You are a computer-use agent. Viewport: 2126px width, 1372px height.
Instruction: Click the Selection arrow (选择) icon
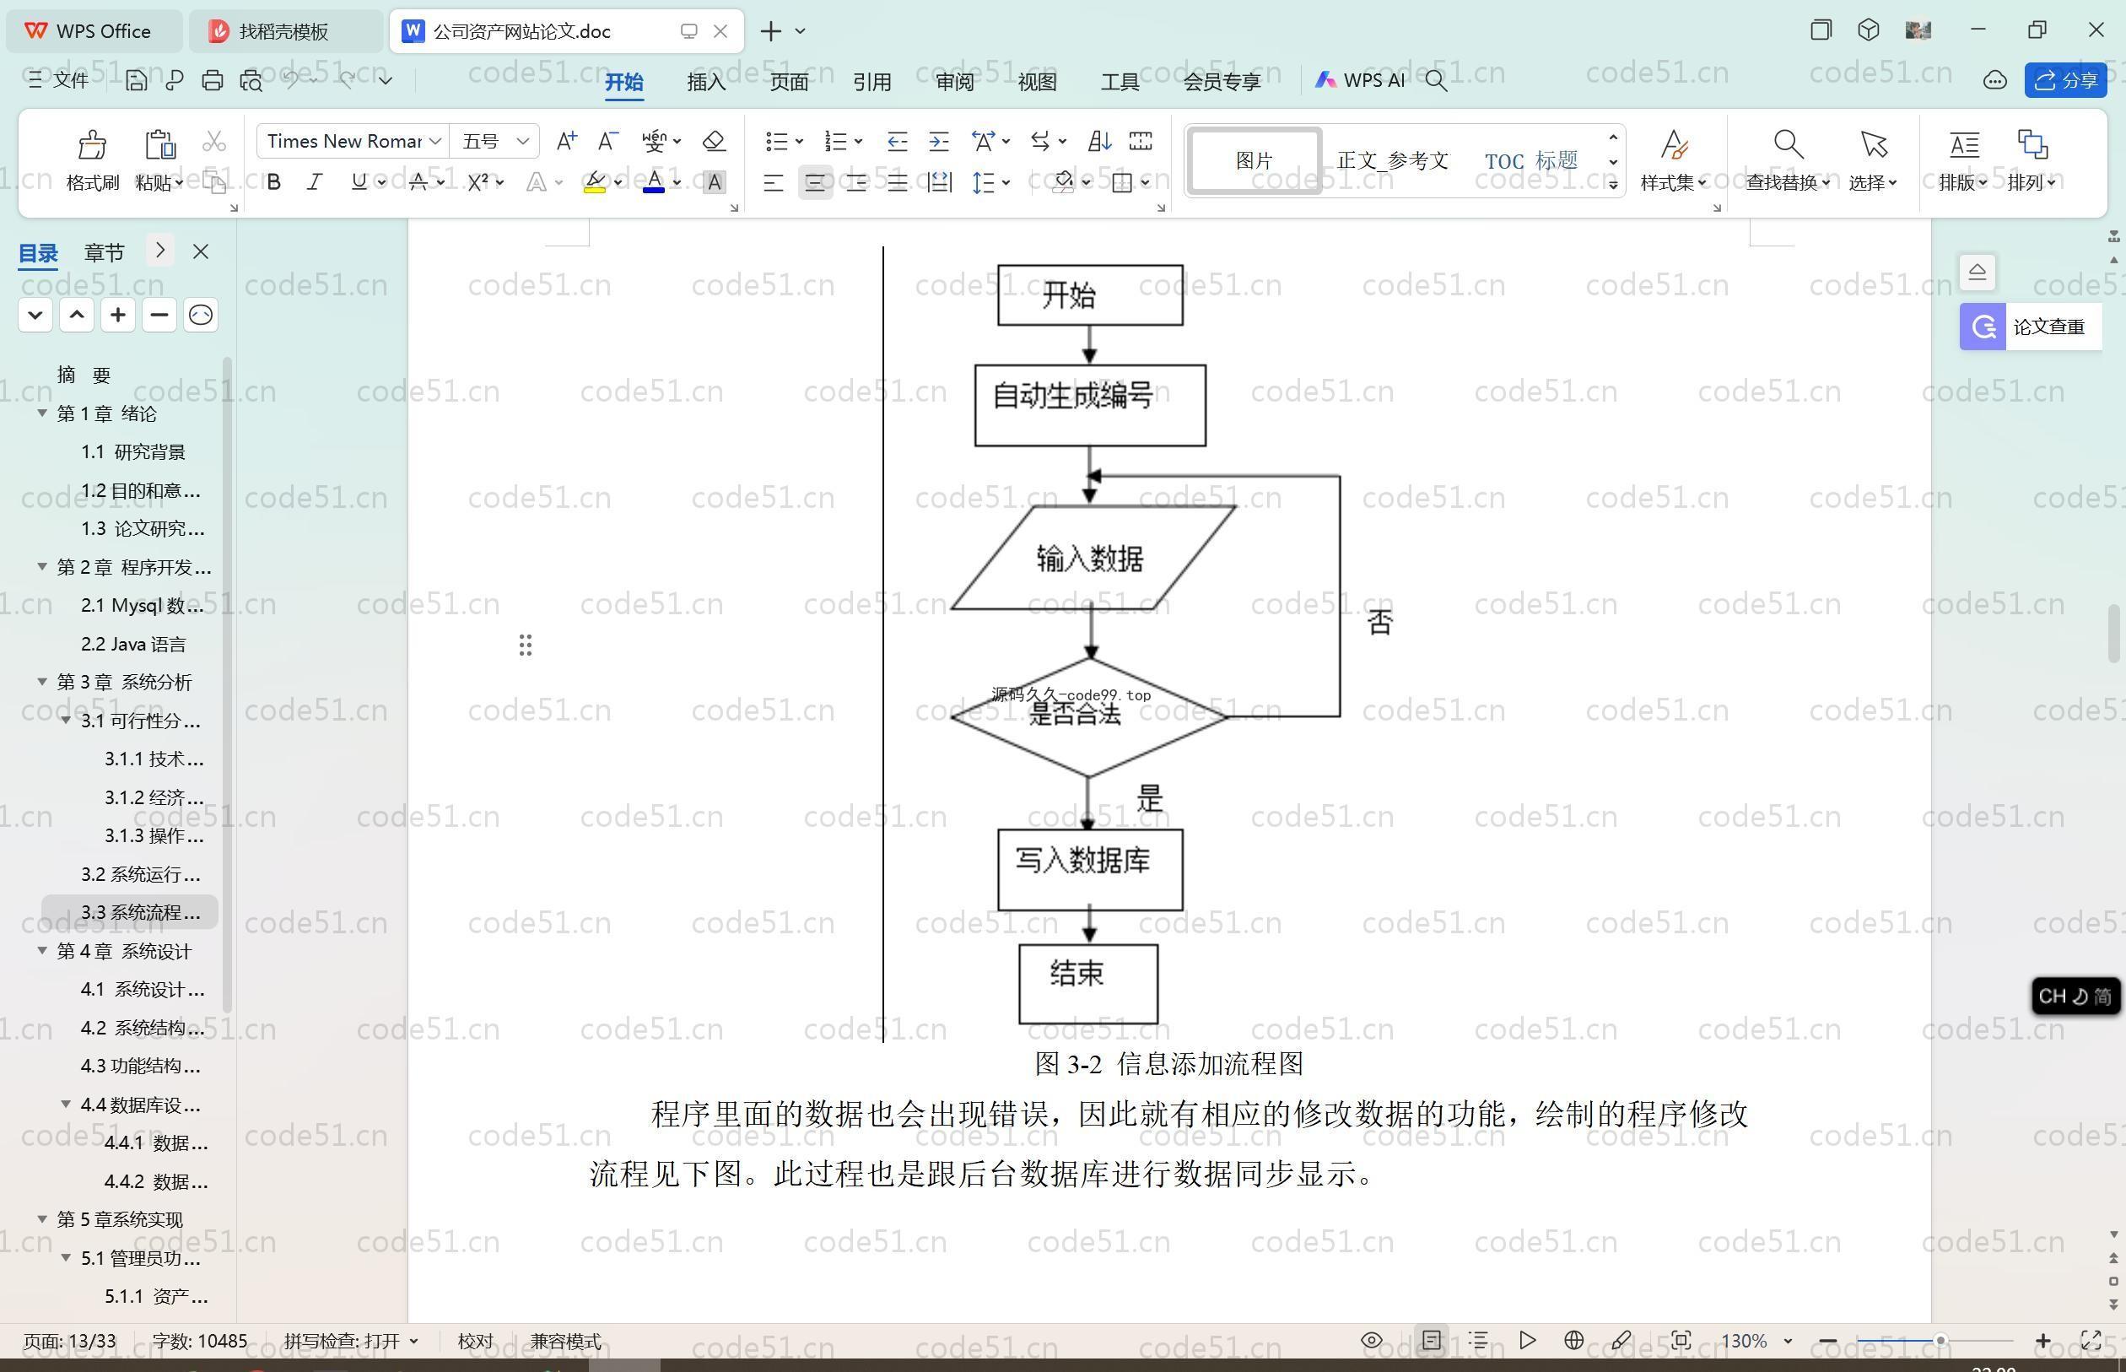1873,143
